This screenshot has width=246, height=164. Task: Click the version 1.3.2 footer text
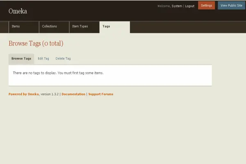coord(50,94)
